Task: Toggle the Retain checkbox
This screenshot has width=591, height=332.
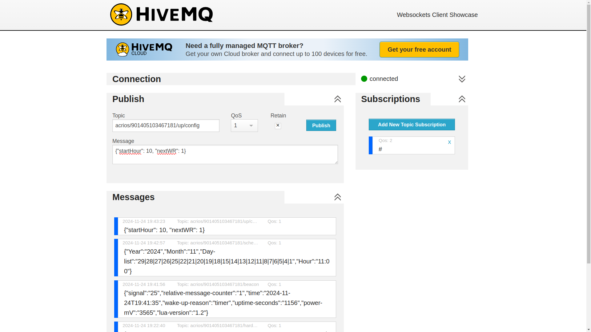Action: 278,126
